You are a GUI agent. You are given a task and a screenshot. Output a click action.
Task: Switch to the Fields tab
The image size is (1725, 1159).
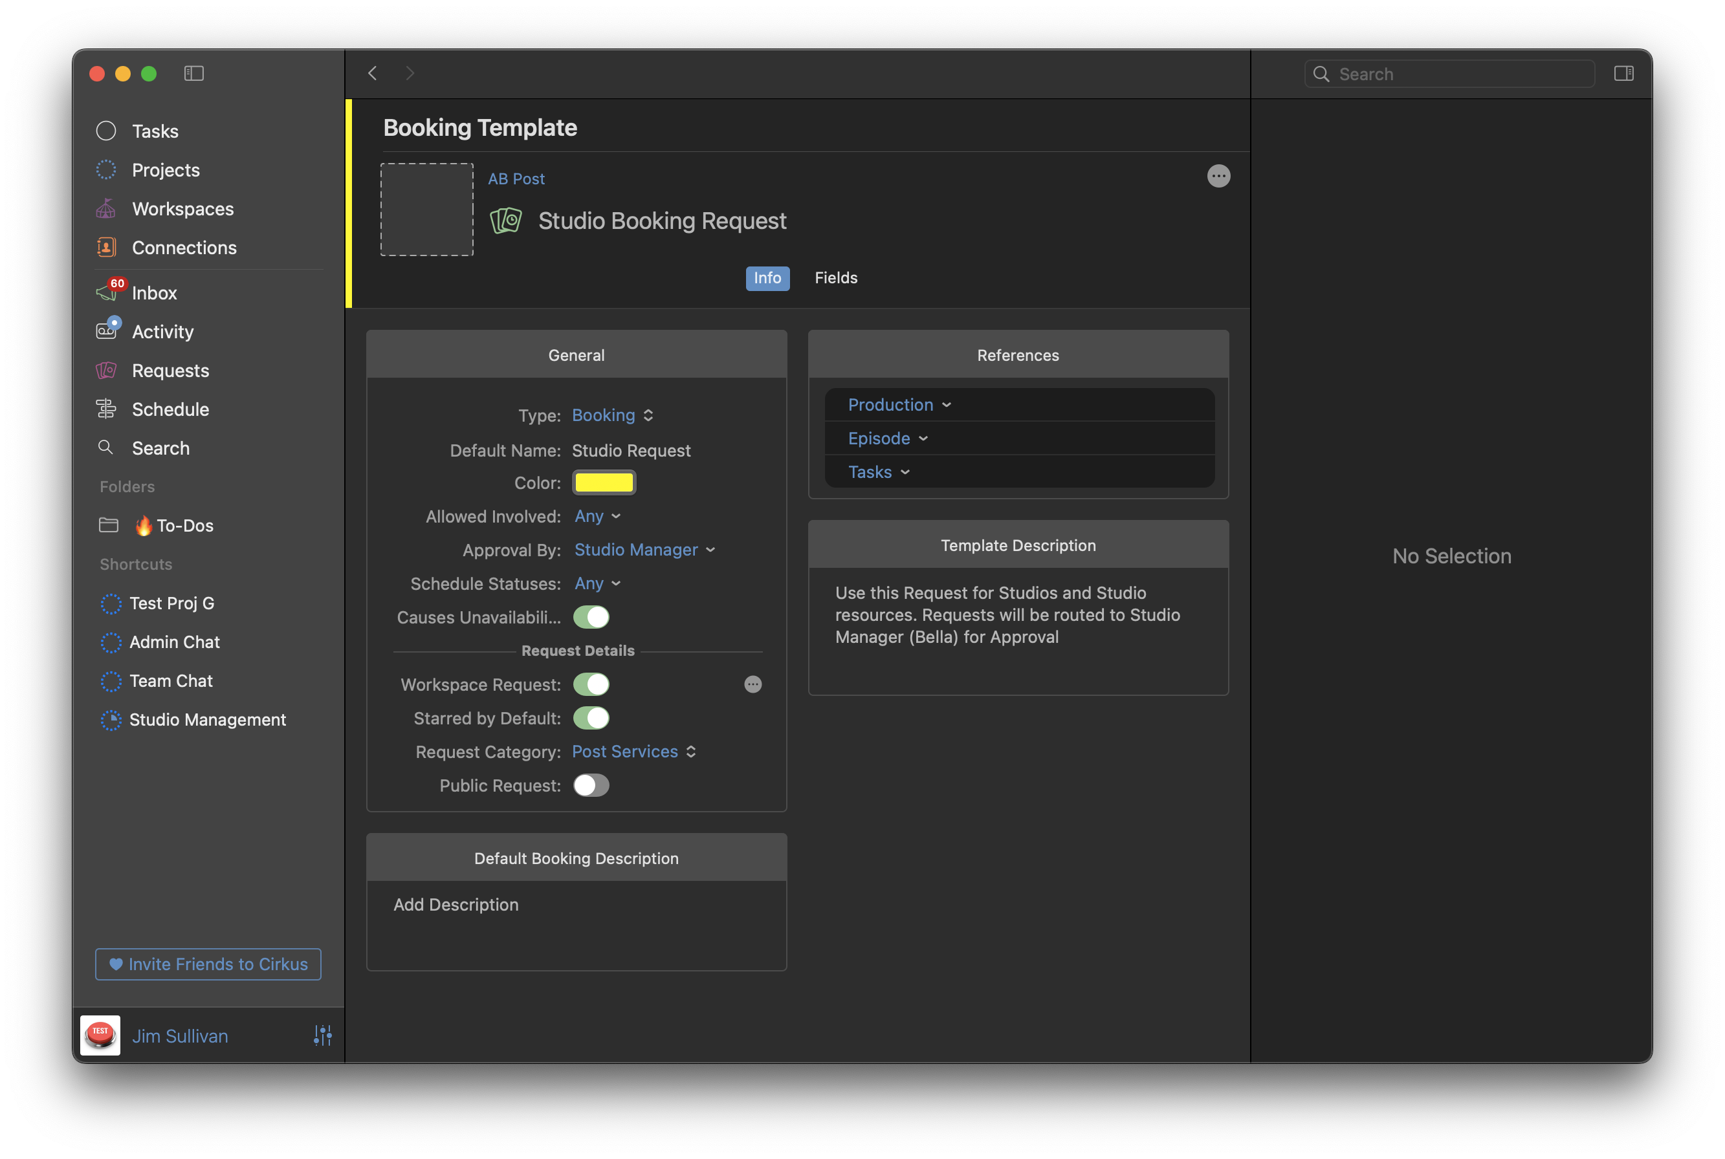(x=835, y=278)
